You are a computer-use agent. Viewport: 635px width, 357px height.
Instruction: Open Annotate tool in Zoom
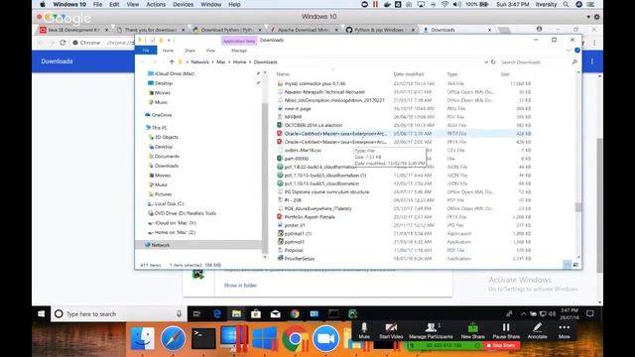(x=538, y=330)
